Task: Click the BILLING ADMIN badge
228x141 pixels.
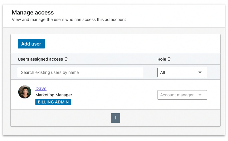Action: point(53,102)
